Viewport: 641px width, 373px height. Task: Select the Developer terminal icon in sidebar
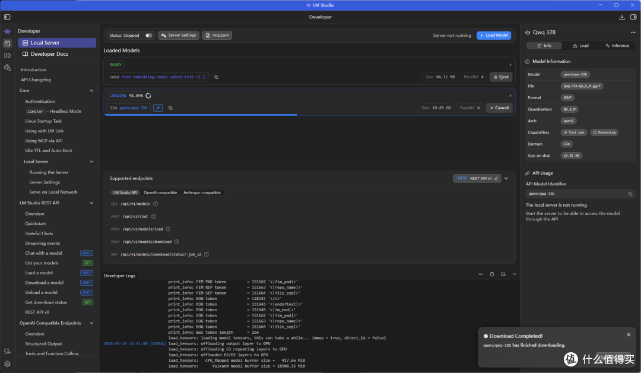coord(7,43)
